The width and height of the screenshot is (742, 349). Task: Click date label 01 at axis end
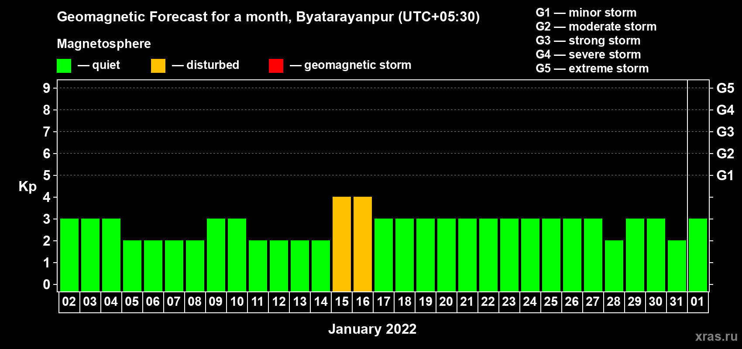pos(697,301)
